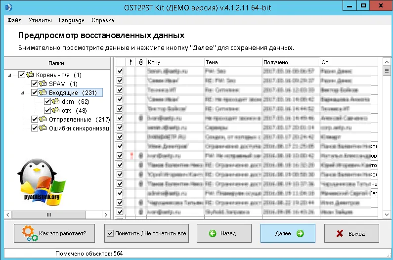Click the gears icon on Как это работает button
This screenshot has width=393, height=260.
coord(29,233)
